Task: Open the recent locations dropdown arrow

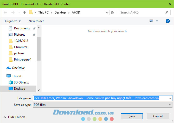Action: tap(19, 12)
